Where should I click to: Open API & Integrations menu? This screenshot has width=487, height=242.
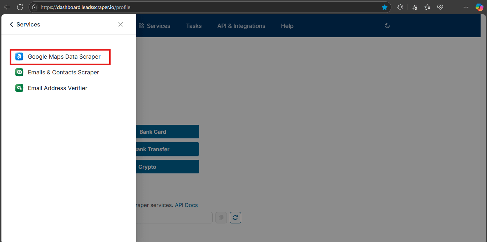[x=241, y=26]
